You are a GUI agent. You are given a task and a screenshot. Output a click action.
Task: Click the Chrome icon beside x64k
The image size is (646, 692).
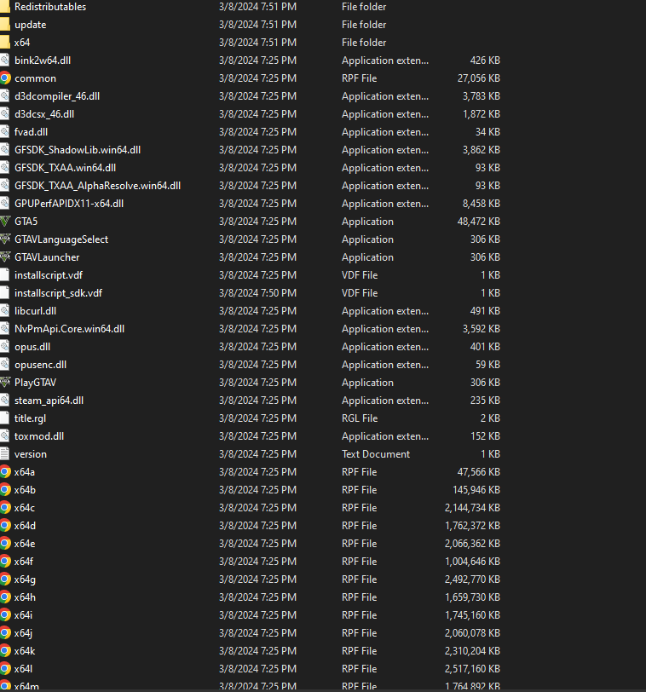click(5, 650)
